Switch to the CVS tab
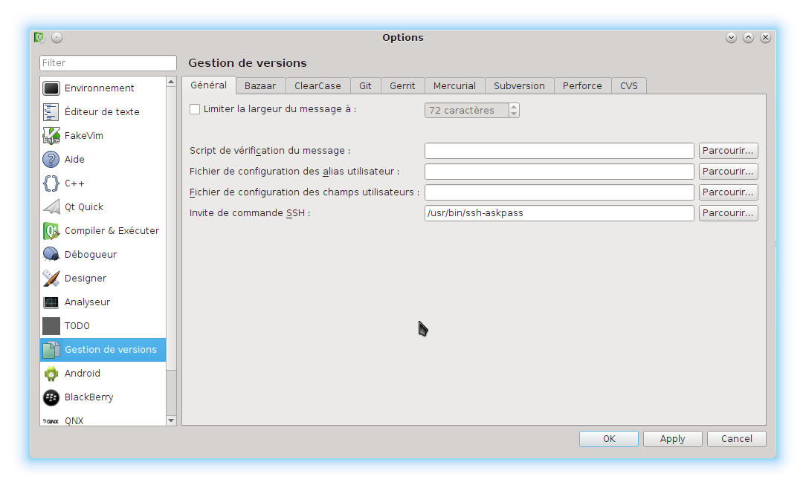This screenshot has width=806, height=488. [x=628, y=85]
